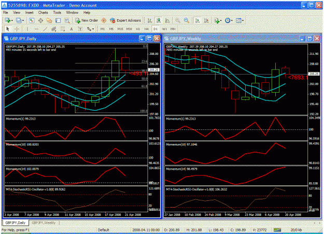Open the Periods clock icon
This screenshot has height=234, width=324.
228,20
